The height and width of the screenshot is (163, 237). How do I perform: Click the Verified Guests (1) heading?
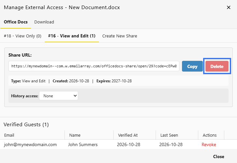[26, 125]
